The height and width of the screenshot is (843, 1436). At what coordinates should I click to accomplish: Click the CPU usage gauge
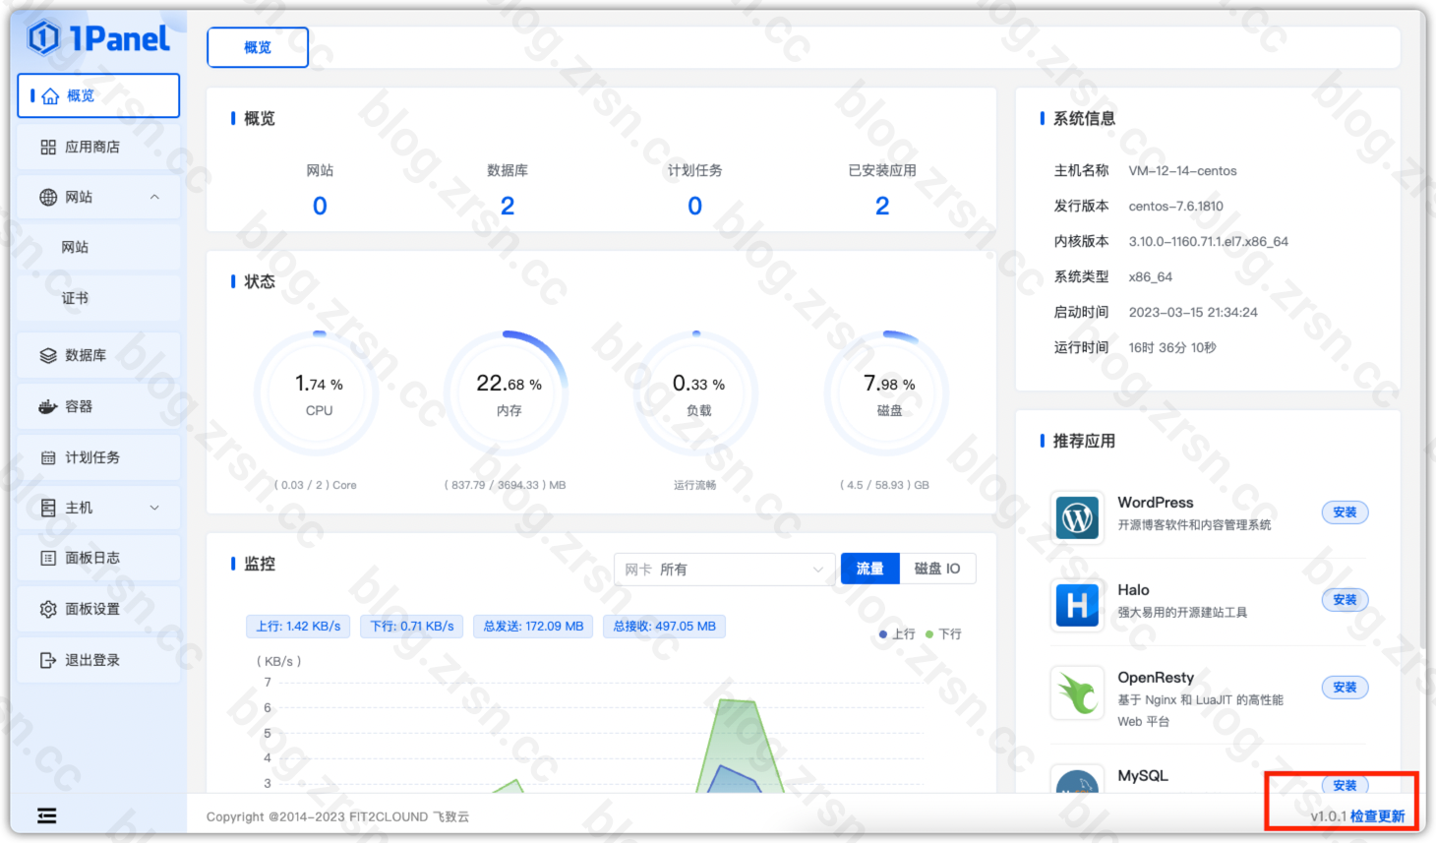[x=317, y=392]
